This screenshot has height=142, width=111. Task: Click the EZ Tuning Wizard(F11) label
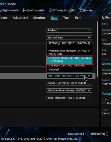pos(64,10)
